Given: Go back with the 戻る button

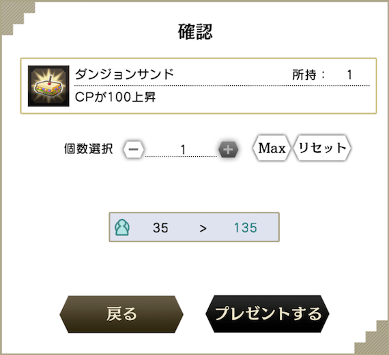Looking at the screenshot, I should coord(121,314).
